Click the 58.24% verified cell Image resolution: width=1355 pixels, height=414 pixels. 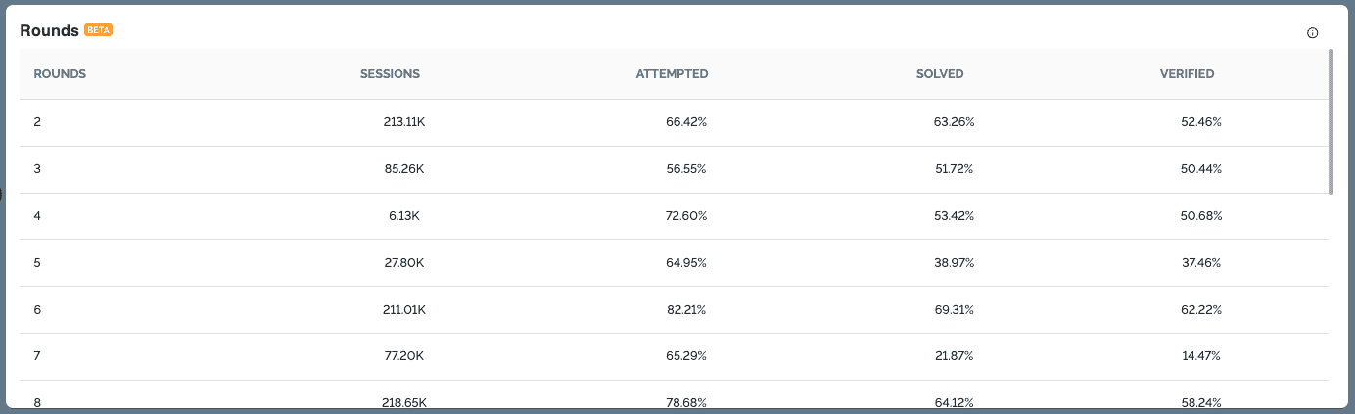(1200, 402)
